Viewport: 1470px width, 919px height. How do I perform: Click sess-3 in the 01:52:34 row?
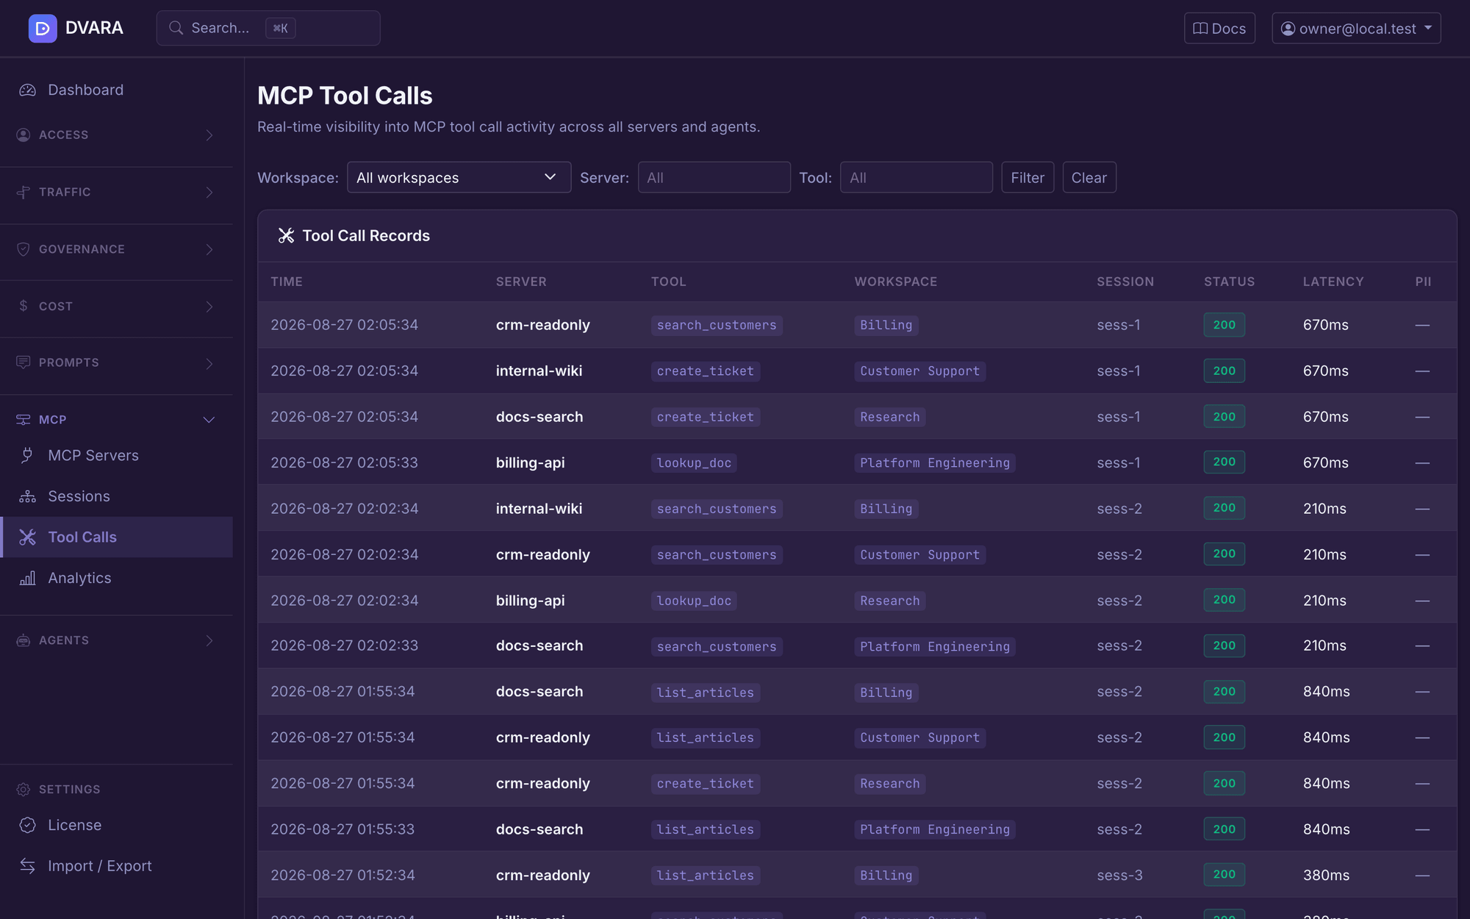coord(1119,875)
